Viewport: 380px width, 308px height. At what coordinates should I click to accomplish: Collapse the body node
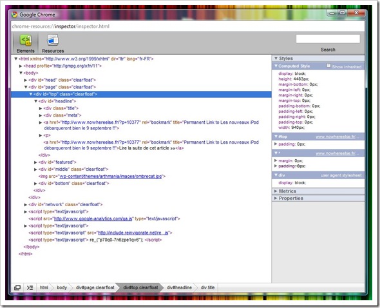21,73
